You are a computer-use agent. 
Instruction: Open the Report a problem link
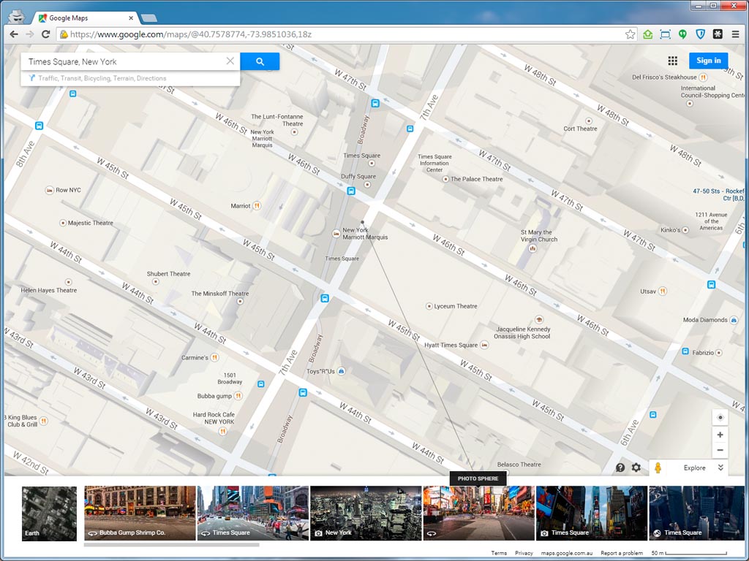pyautogui.click(x=622, y=554)
